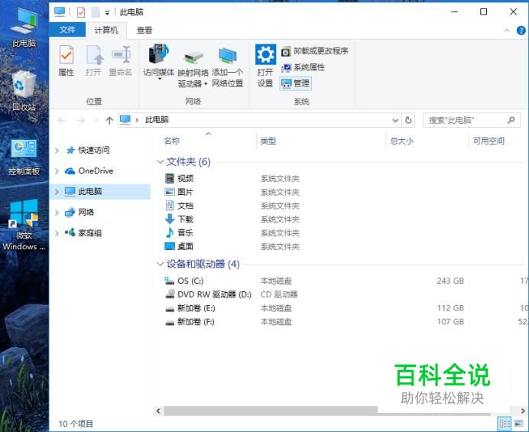Click 系统属性 in ribbon
The image size is (529, 432).
[x=303, y=67]
